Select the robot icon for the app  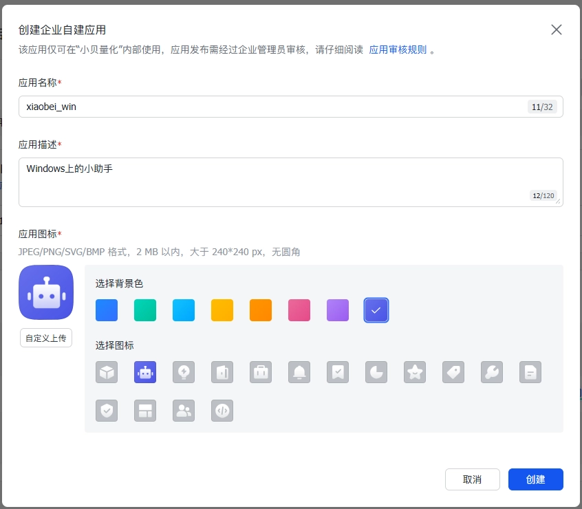click(145, 372)
